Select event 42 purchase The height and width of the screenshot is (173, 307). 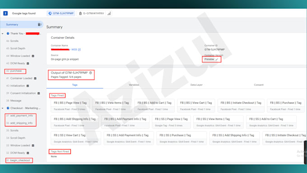click(14, 71)
